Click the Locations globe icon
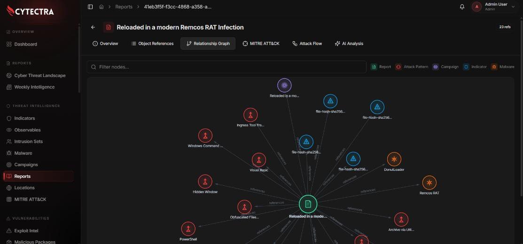The image size is (523, 244). tap(9, 188)
